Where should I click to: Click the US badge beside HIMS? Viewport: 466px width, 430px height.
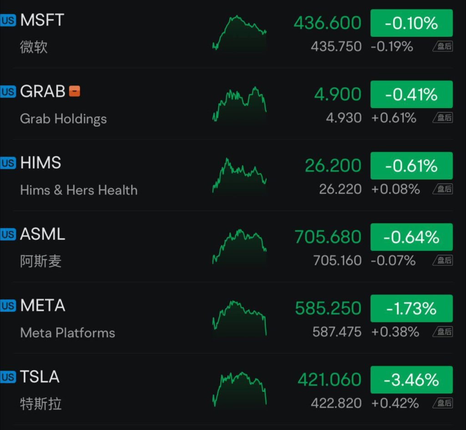[x=8, y=163]
